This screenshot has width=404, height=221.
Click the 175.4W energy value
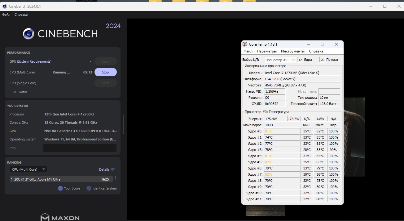point(275,119)
